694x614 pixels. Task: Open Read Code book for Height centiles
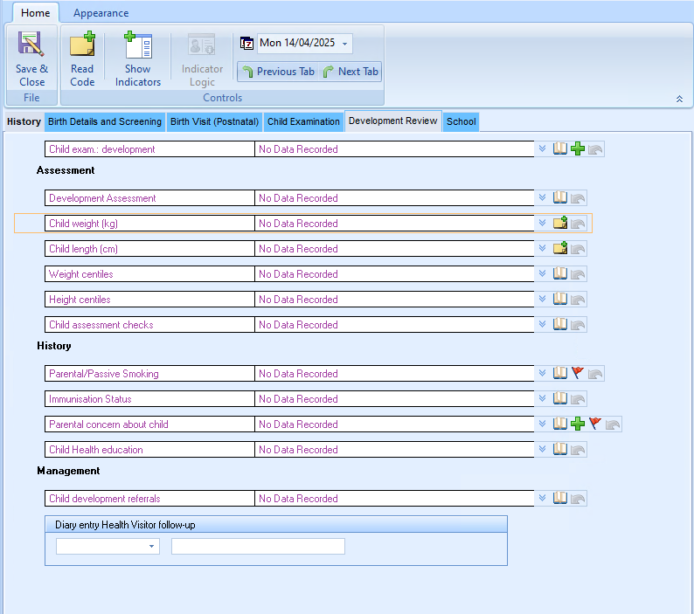click(560, 299)
